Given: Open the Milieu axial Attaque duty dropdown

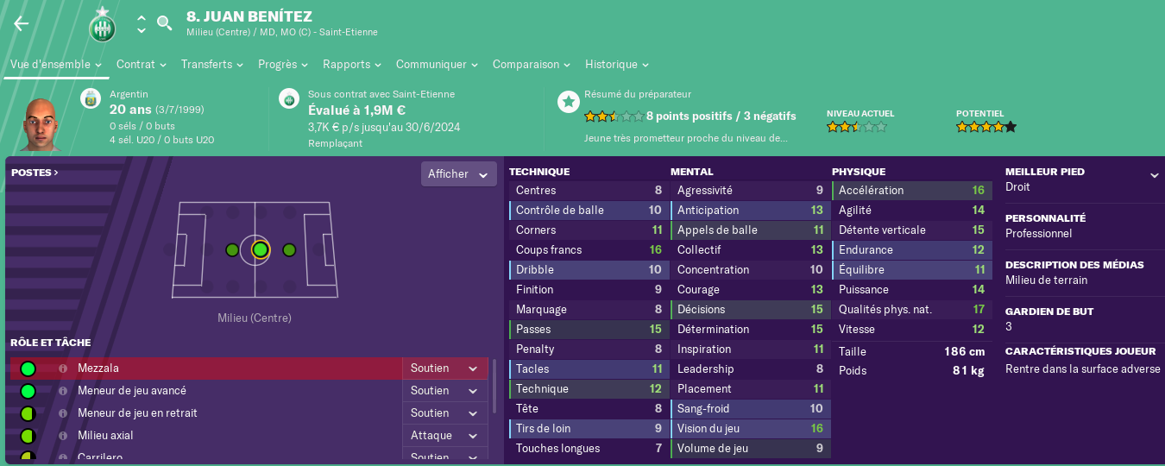Looking at the screenshot, I should 444,436.
